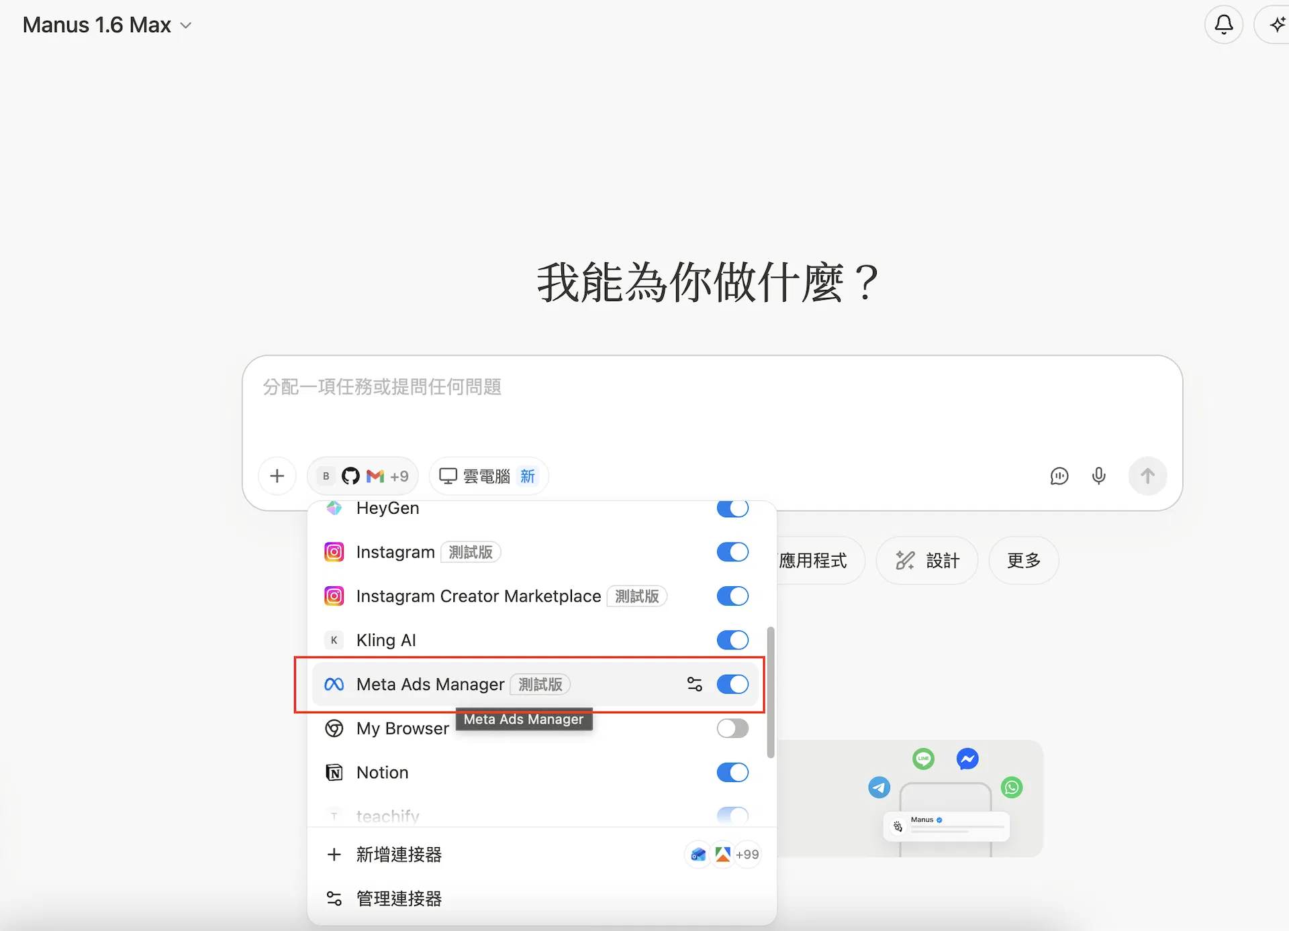
Task: Select Instagram Creator Marketplace row
Action: 536,596
